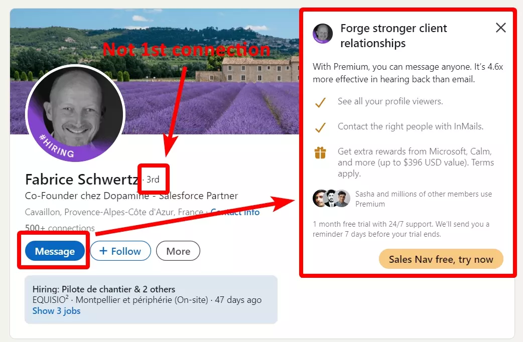Click "Sales Nav free, try now"
Image resolution: width=523 pixels, height=342 pixels.
tap(441, 259)
